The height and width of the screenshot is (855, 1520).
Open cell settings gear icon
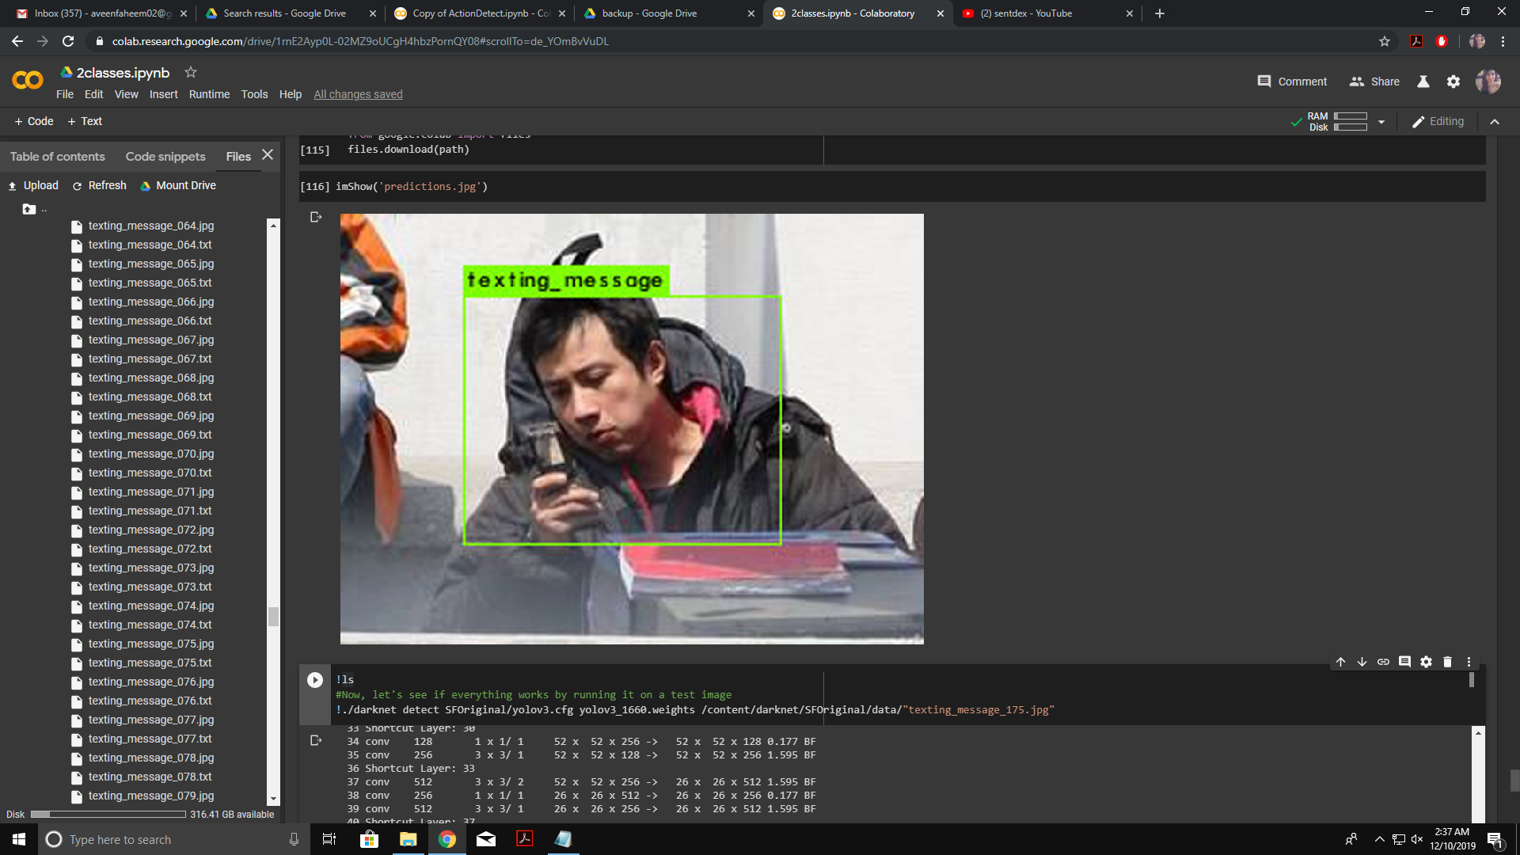[x=1426, y=662]
